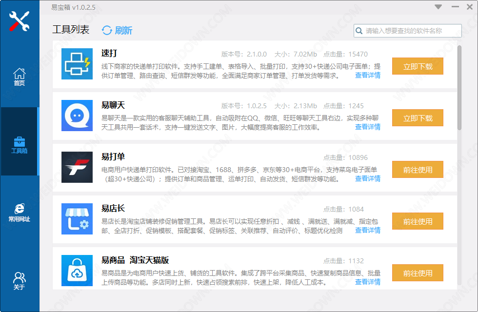The height and width of the screenshot is (312, 478).
Task: Download 易聊天 with 立即下载 button
Action: tap(418, 118)
